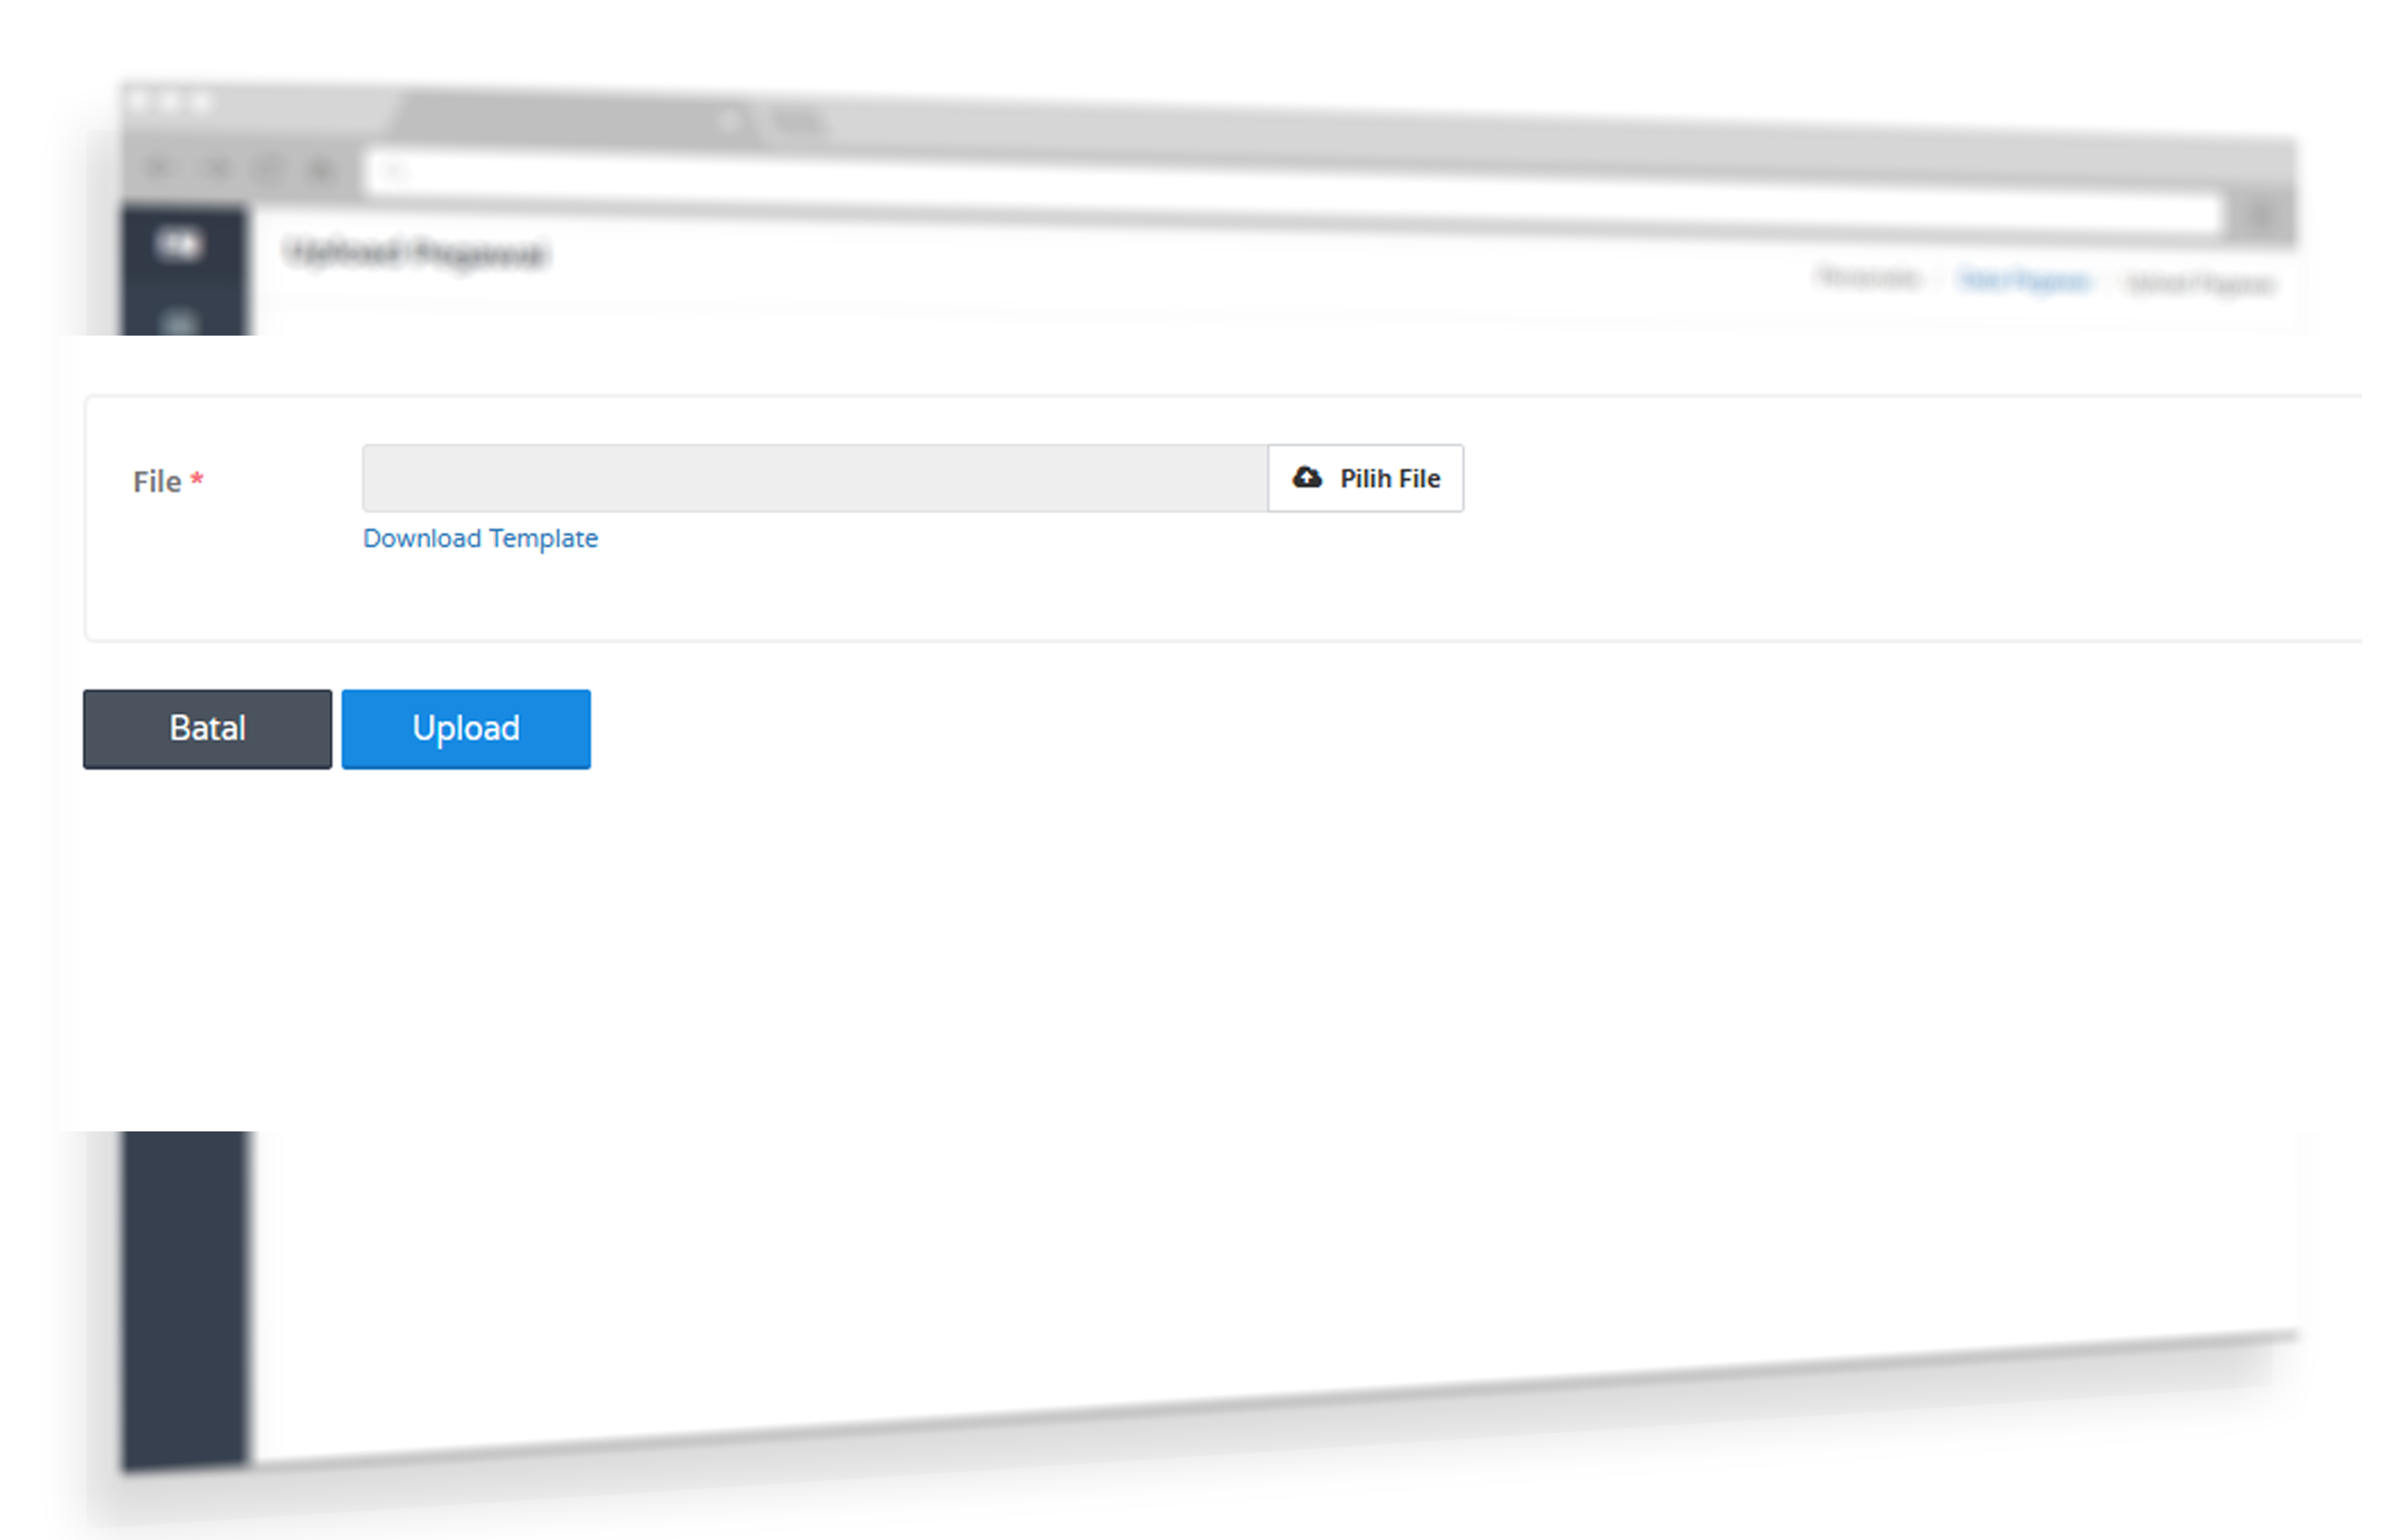
Task: Click the Download Template link
Action: 480,538
